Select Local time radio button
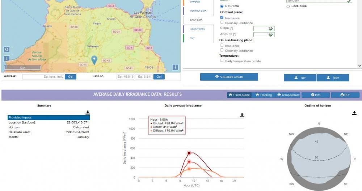 pyautogui.click(x=288, y=6)
